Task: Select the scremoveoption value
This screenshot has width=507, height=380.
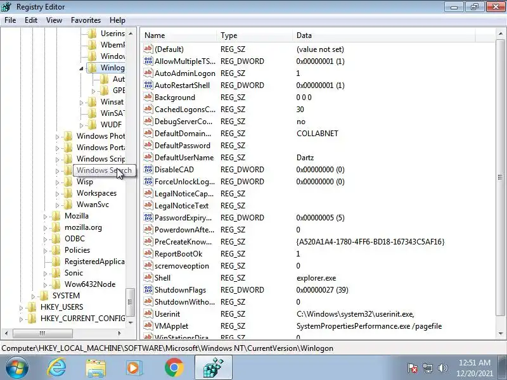Action: point(182,265)
